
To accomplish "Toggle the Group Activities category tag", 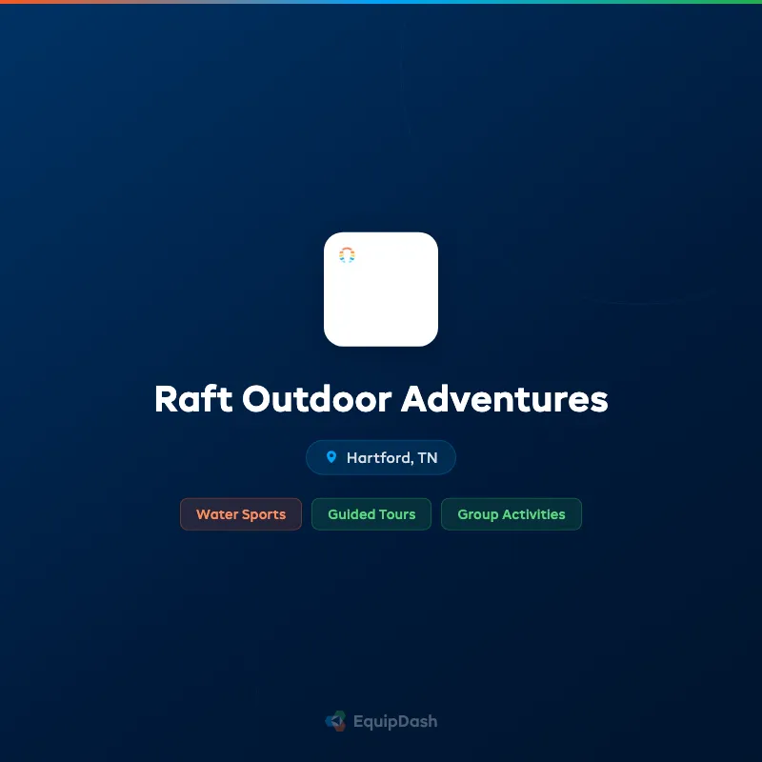I will (x=511, y=514).
